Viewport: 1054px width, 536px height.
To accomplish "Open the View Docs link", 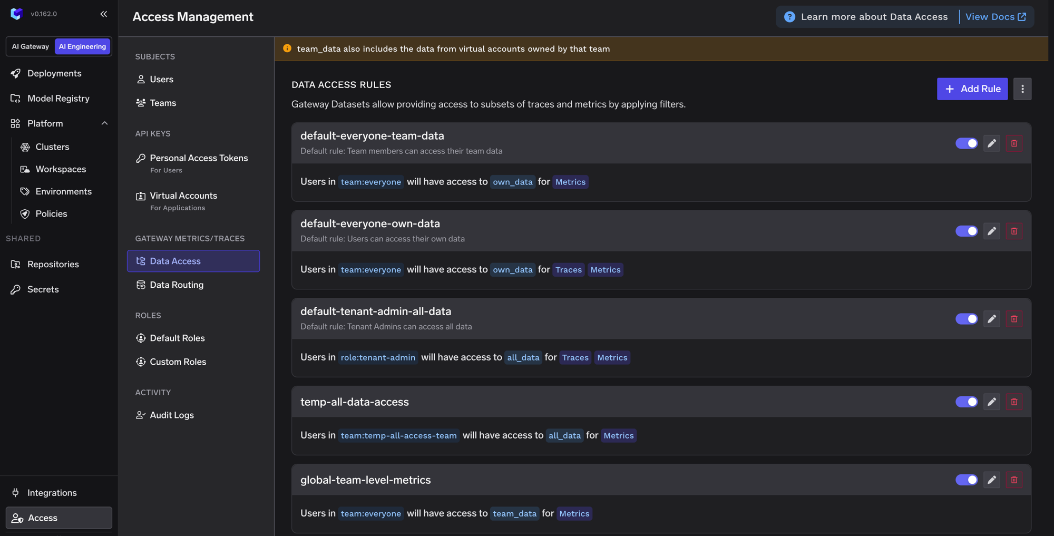I will tap(996, 17).
